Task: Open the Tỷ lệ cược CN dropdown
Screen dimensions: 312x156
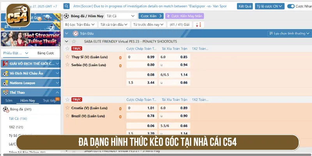Action: click(269, 6)
